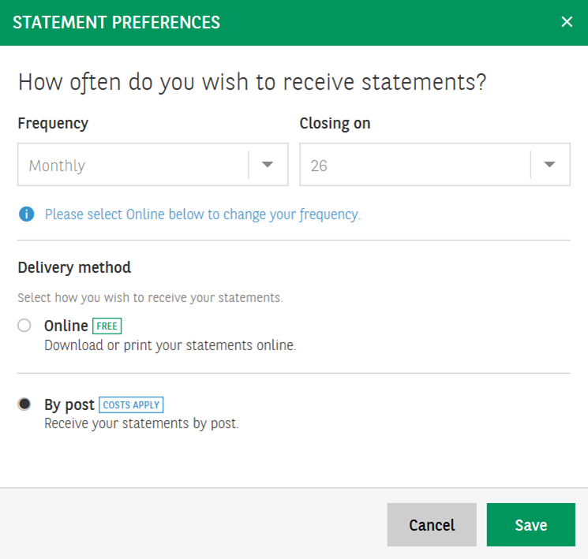Close the Statement Preferences dialog
The width and height of the screenshot is (588, 559).
tap(566, 22)
